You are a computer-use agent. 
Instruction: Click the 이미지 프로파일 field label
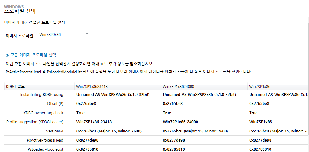coord(20,35)
